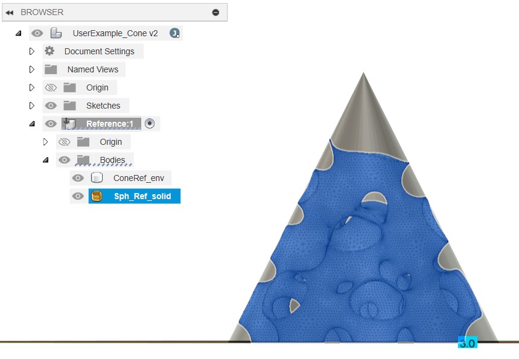Image resolution: width=519 pixels, height=359 pixels.
Task: Expand the Sketches folder
Action: pos(32,106)
